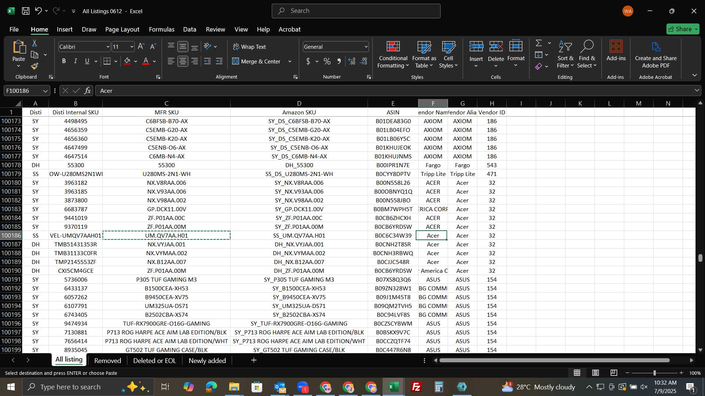The height and width of the screenshot is (396, 705).
Task: Click the Format cells button
Action: coord(516,54)
